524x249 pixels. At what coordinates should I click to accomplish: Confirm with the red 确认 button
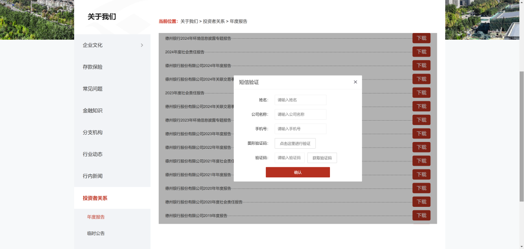[298, 172]
